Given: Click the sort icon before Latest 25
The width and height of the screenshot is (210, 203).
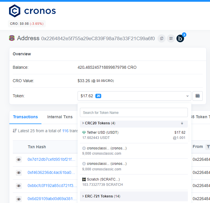Looking at the screenshot, I should [15, 131].
